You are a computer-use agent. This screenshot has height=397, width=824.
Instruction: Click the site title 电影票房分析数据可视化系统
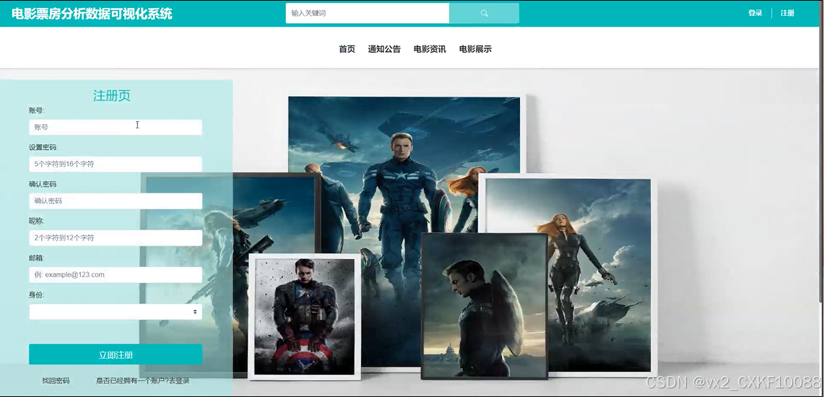pos(92,14)
